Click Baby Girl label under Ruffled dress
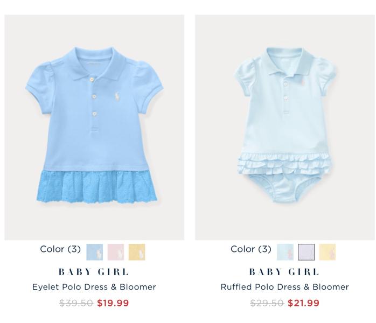The width and height of the screenshot is (376, 323). [284, 272]
